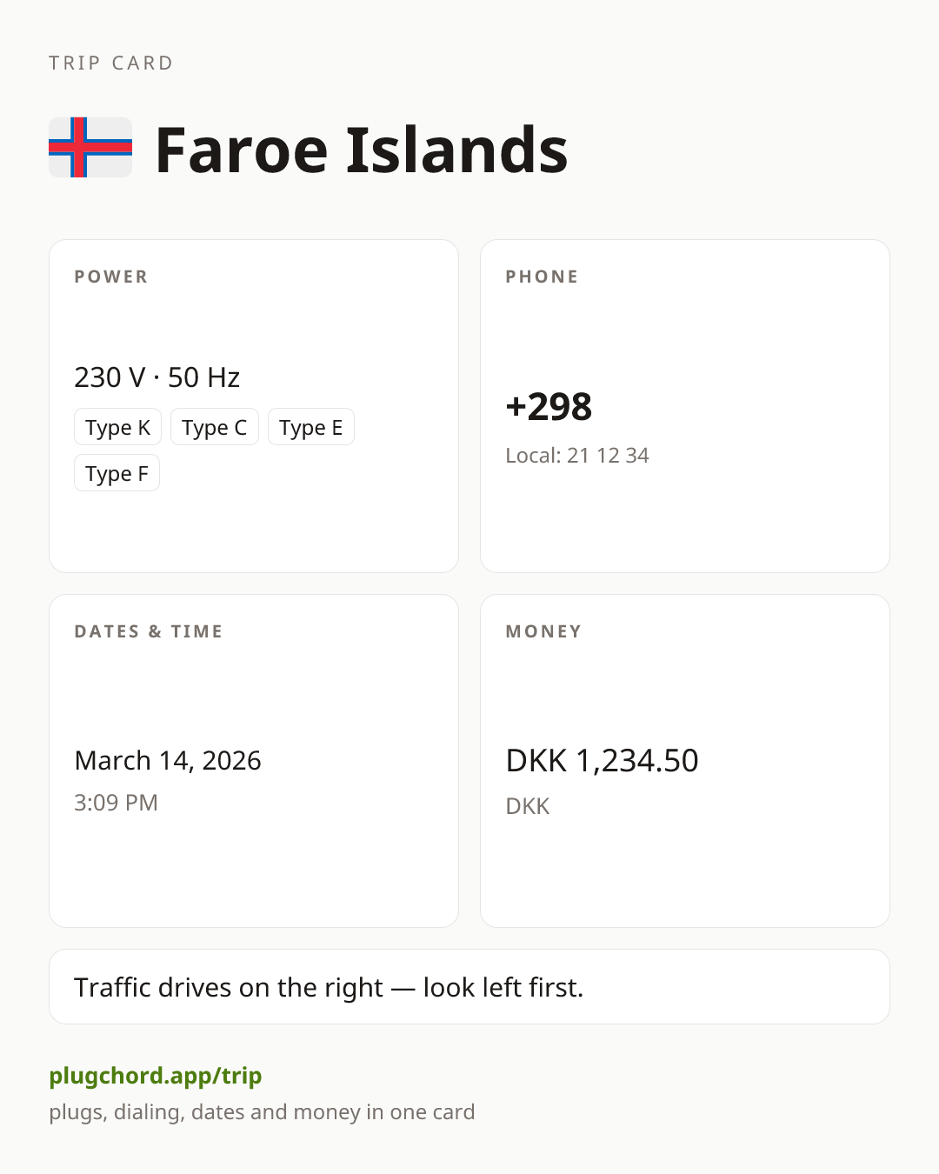Click the DATES & TIME card heading
The width and height of the screenshot is (939, 1174).
(149, 631)
